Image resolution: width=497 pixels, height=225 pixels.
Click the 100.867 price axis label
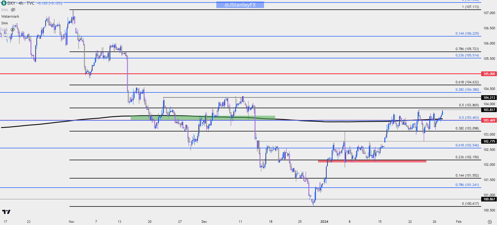[x=489, y=199]
